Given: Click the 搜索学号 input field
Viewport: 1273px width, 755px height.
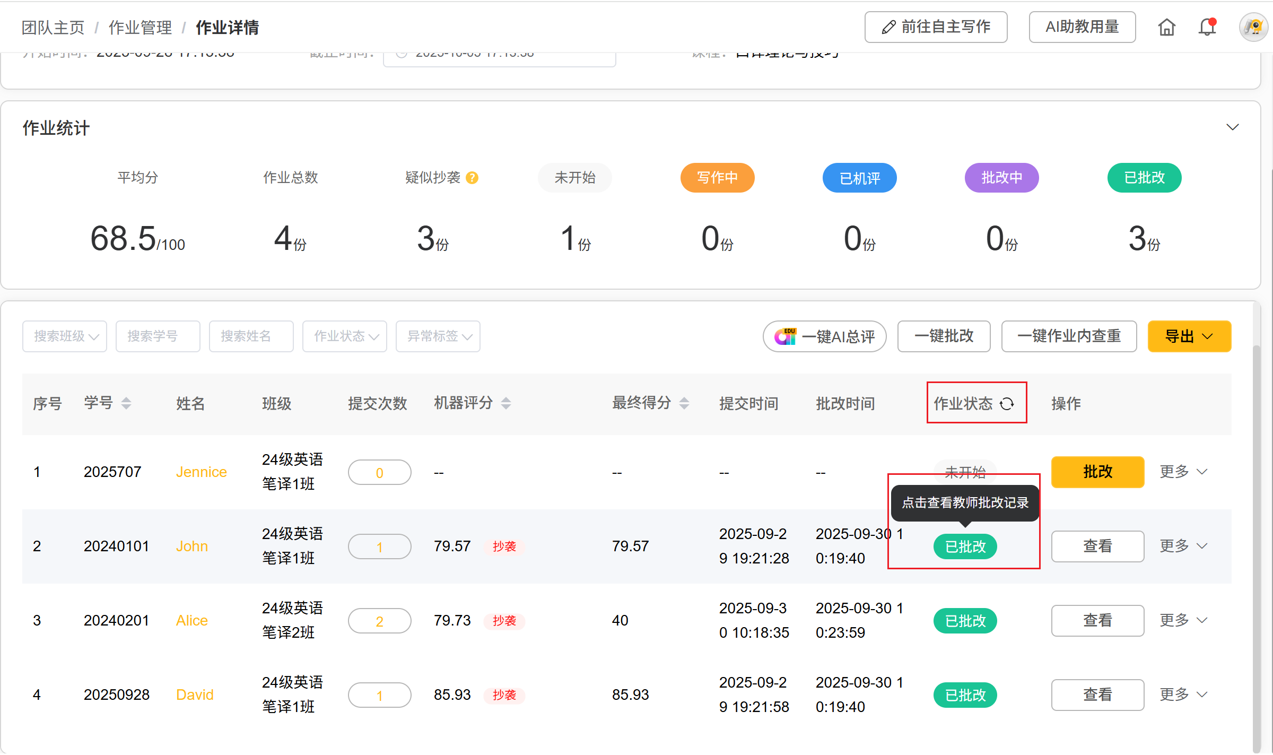Looking at the screenshot, I should click(158, 336).
